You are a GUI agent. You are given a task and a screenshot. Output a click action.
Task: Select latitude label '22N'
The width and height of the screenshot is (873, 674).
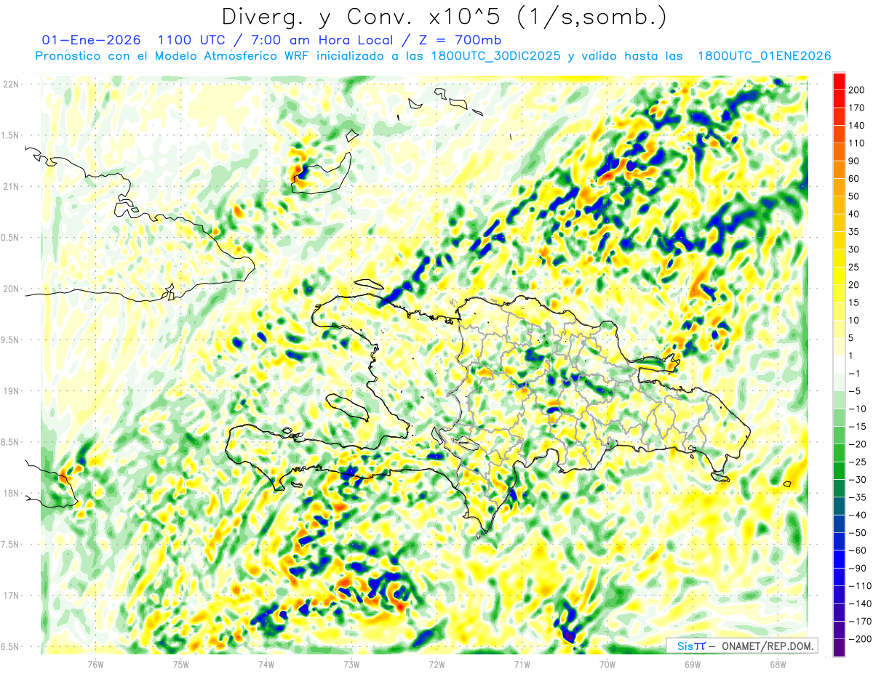point(12,84)
